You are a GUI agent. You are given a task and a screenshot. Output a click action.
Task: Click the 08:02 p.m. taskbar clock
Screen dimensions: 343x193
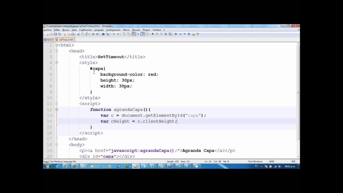(290, 166)
